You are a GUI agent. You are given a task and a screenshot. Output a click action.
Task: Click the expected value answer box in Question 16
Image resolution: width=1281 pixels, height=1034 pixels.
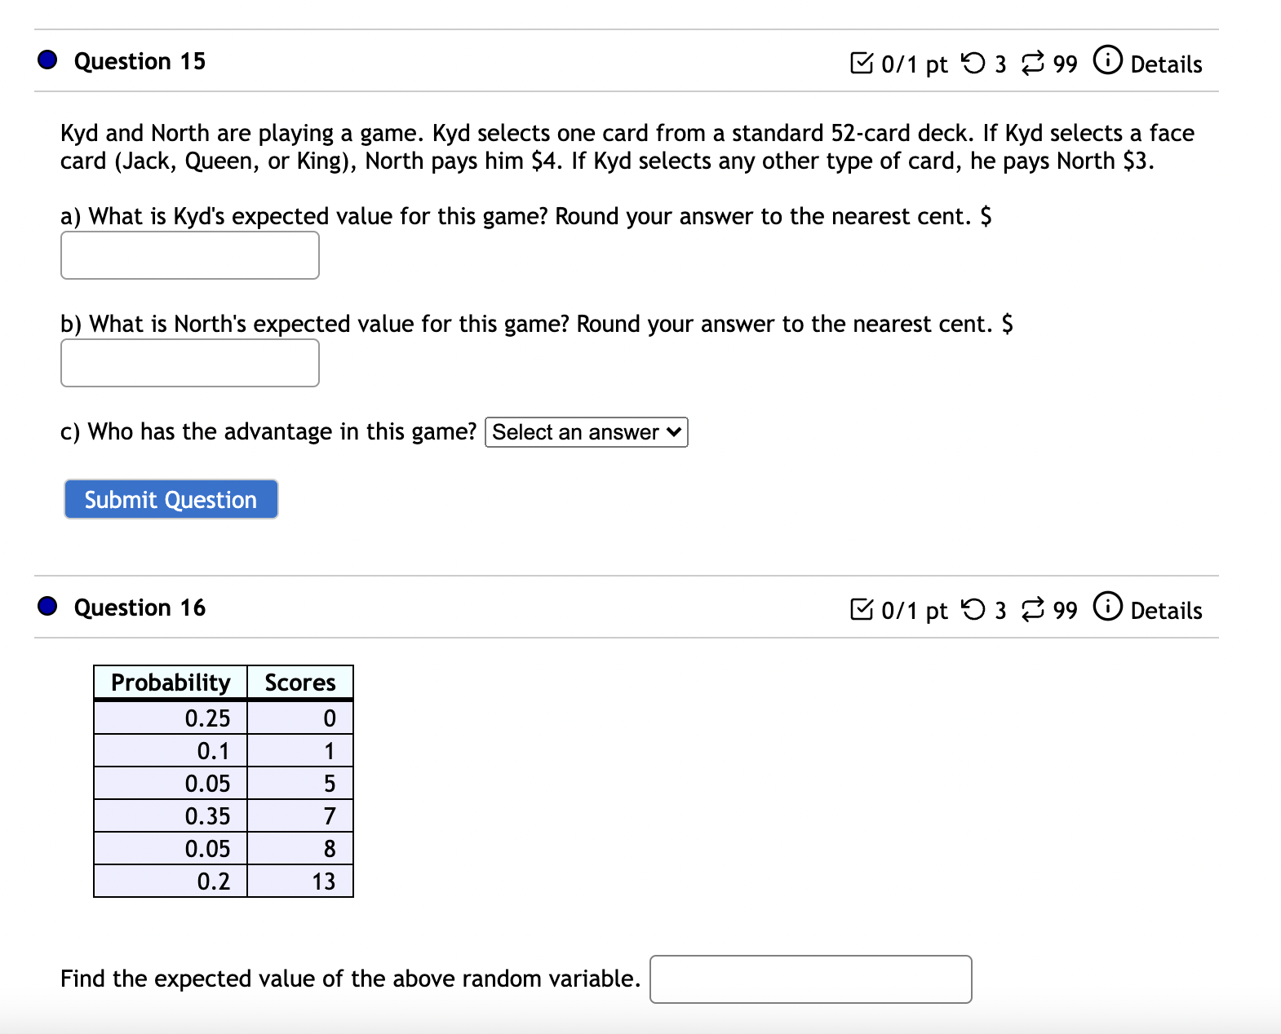pyautogui.click(x=809, y=979)
